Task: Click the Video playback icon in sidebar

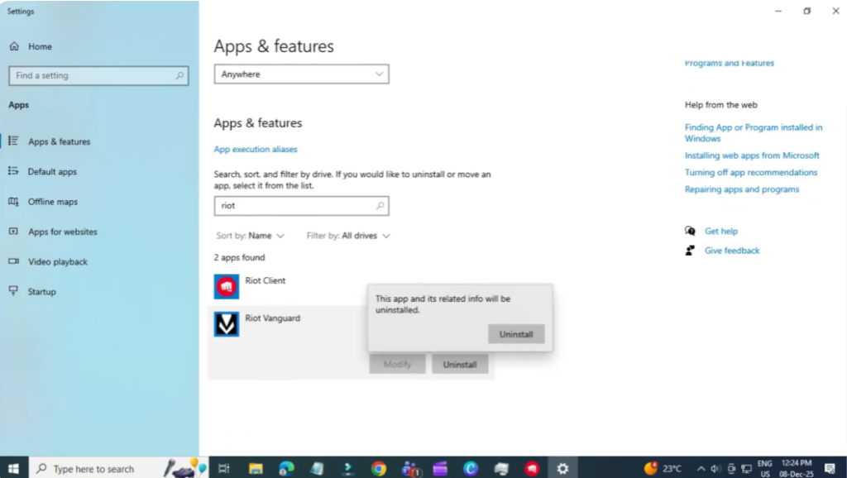Action: pyautogui.click(x=14, y=261)
